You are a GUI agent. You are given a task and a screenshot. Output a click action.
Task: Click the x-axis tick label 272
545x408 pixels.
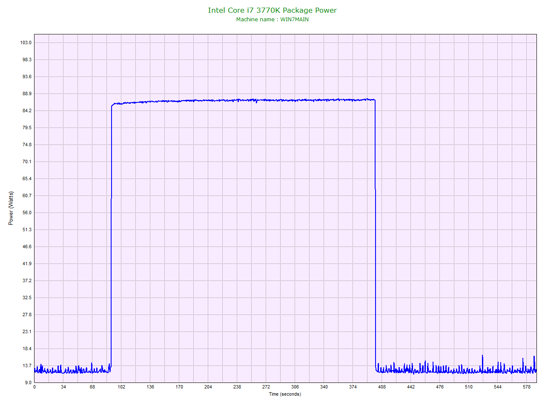click(266, 387)
